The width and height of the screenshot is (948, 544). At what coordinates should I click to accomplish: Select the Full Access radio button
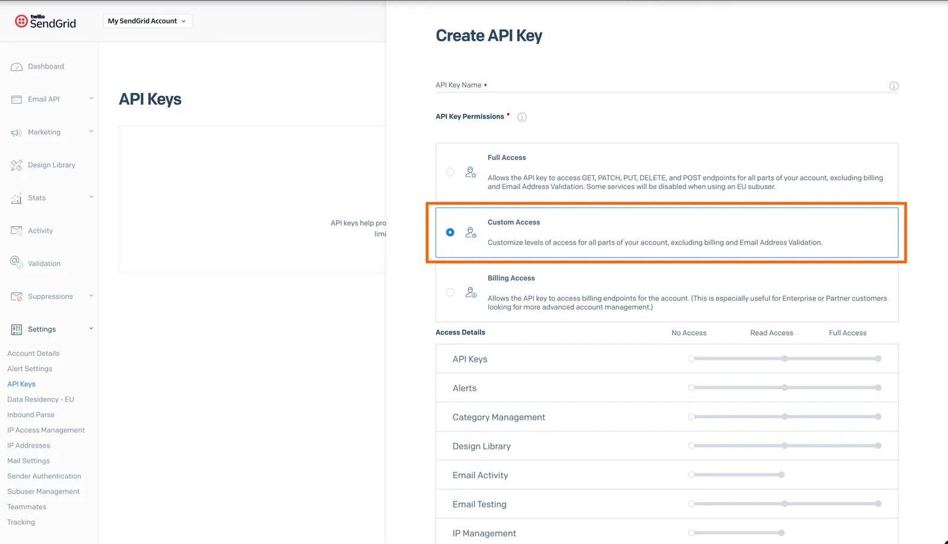pos(450,172)
